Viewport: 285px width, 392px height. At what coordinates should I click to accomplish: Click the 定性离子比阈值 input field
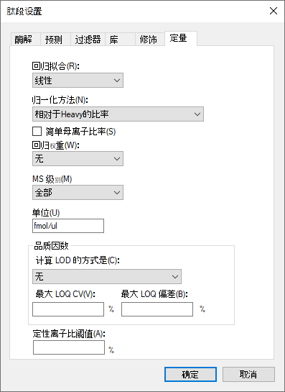pos(69,347)
